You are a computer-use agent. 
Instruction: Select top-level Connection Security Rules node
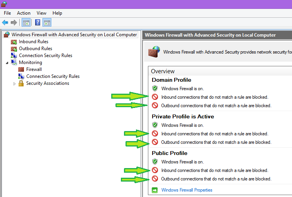coord(46,56)
